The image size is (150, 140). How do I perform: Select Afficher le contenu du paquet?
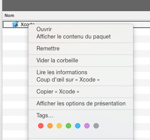[x=73, y=37]
